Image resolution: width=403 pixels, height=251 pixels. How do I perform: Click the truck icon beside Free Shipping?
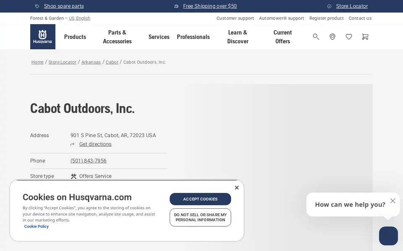176,6
